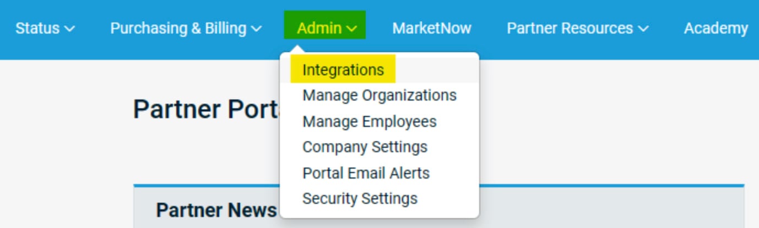759x228 pixels.
Task: Open the MarketNow navigation link
Action: [431, 28]
